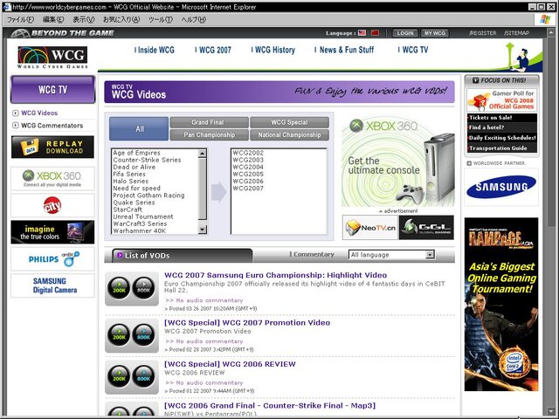Screen dimensions: 559x419
Task: Open the GGL Global Gaming logo link
Action: click(x=426, y=227)
